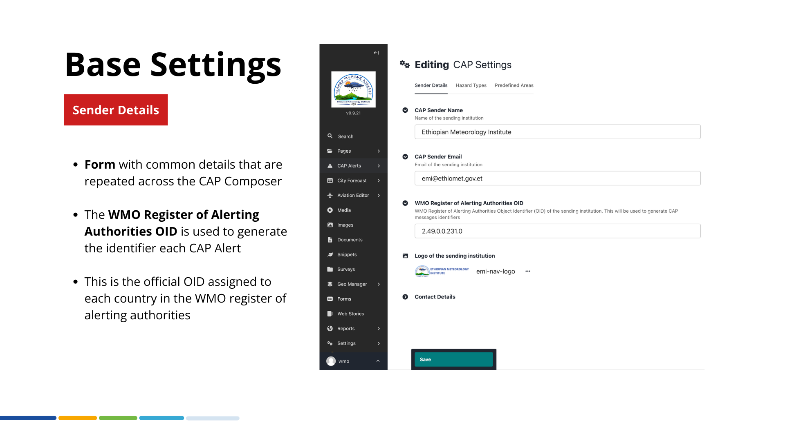Click the Web Stories icon
Image resolution: width=785 pixels, height=441 pixels.
pyautogui.click(x=330, y=314)
